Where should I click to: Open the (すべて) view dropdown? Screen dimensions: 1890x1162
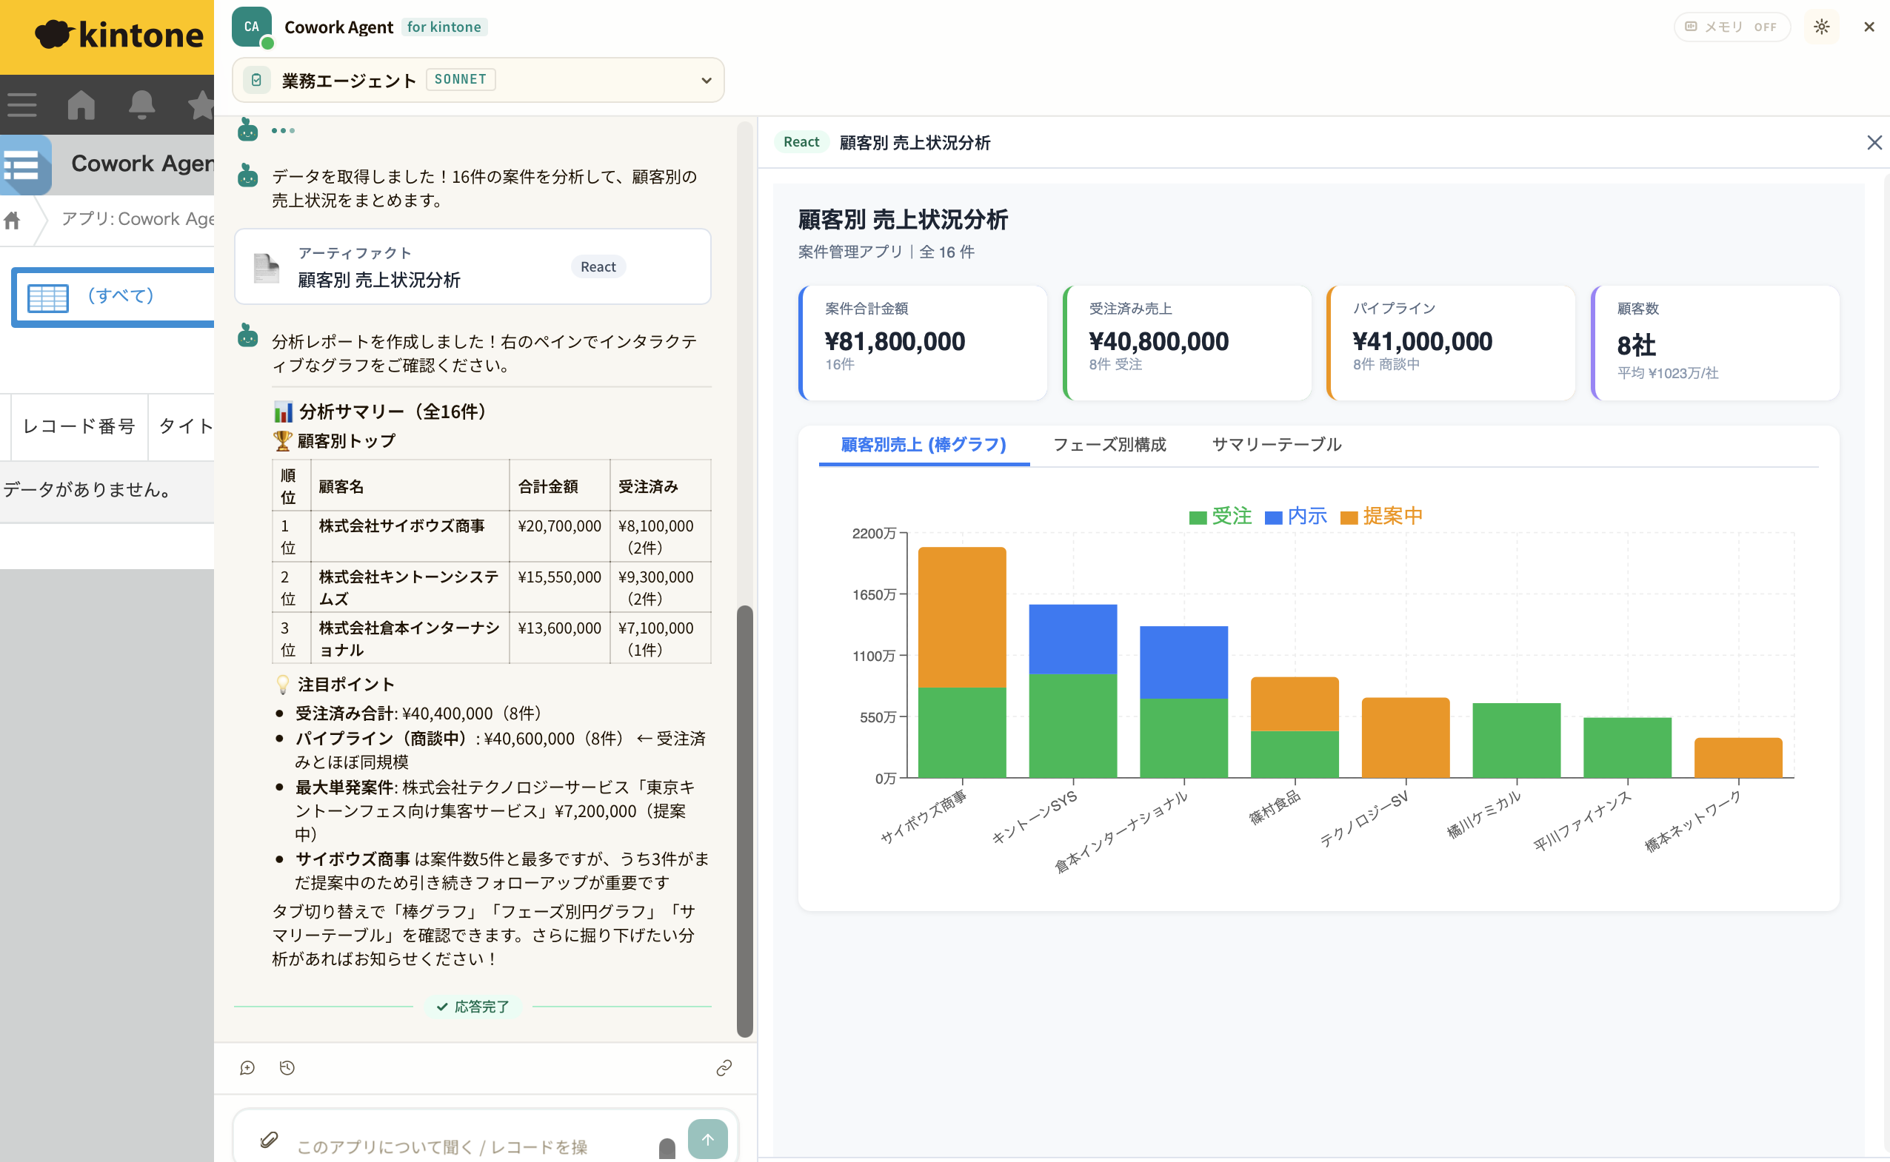tap(114, 298)
